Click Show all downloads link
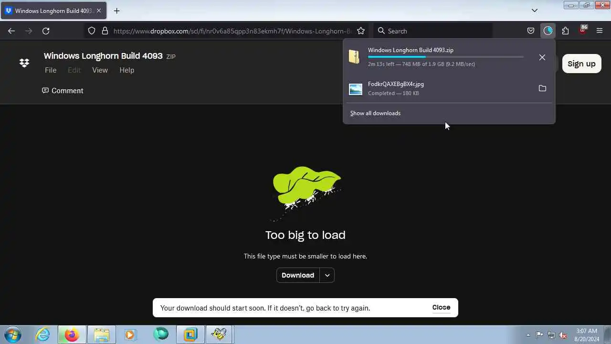Screen dimensions: 611x344 (375, 113)
